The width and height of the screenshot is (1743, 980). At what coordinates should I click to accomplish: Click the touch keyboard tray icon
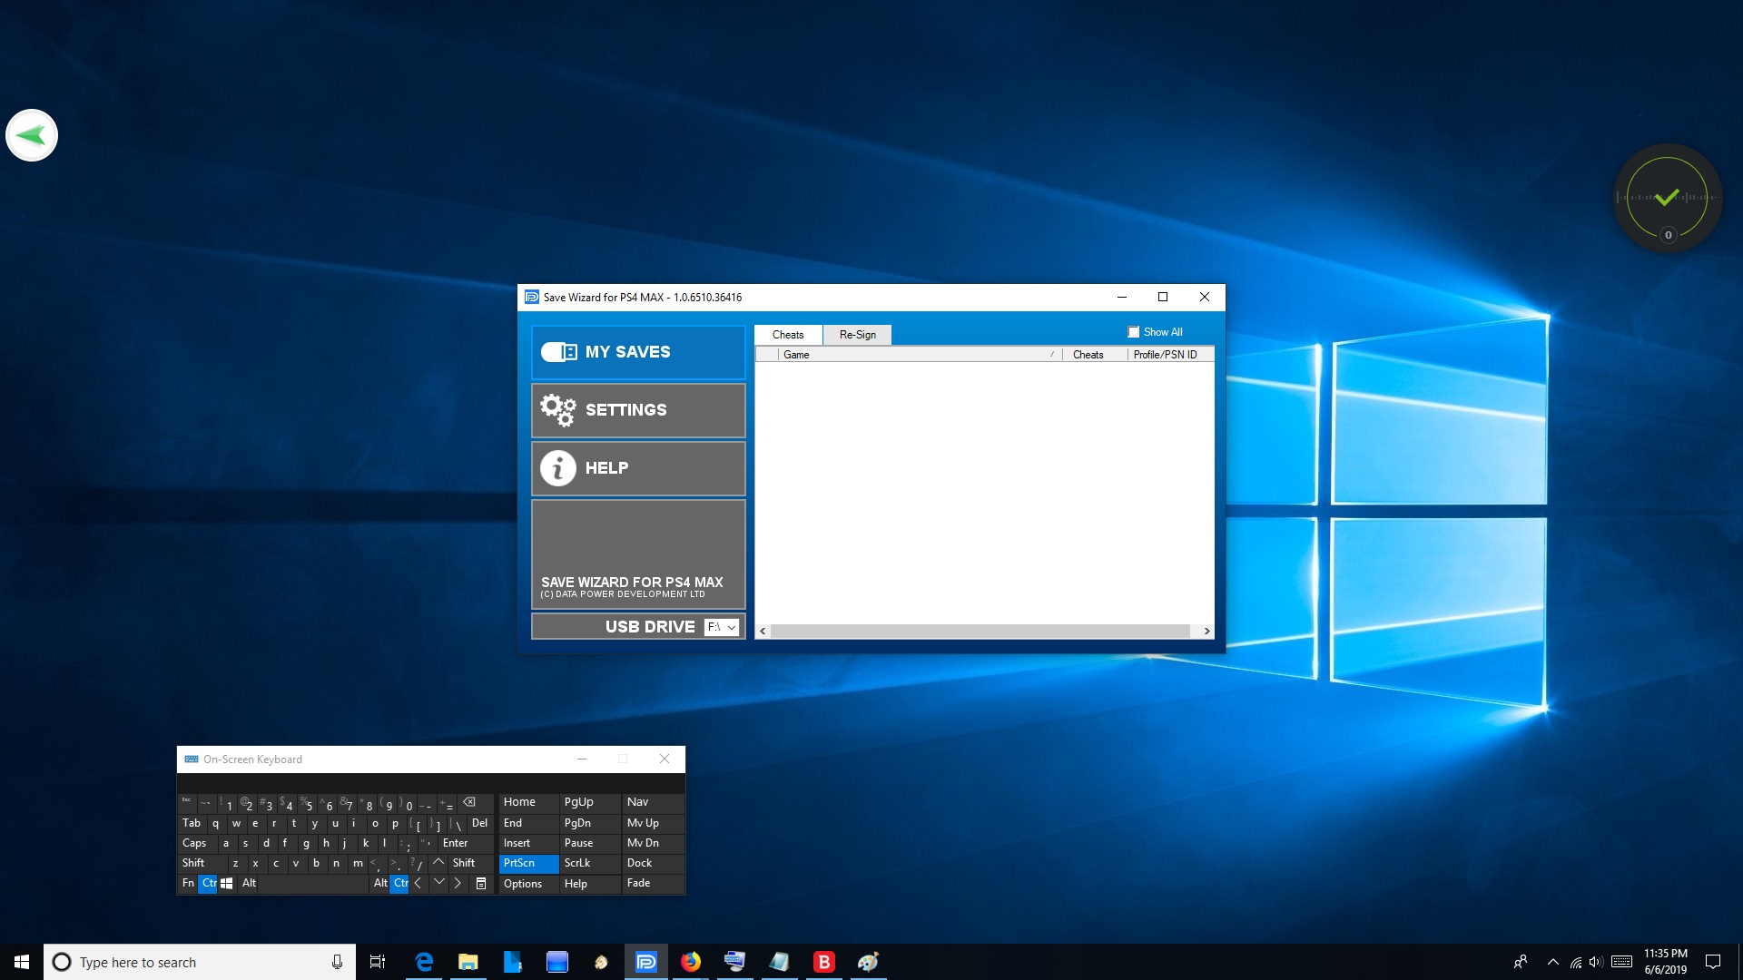tap(1622, 962)
